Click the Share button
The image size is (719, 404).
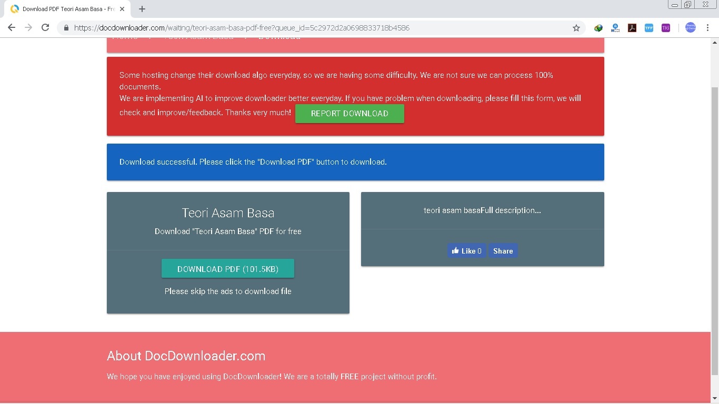pyautogui.click(x=503, y=251)
